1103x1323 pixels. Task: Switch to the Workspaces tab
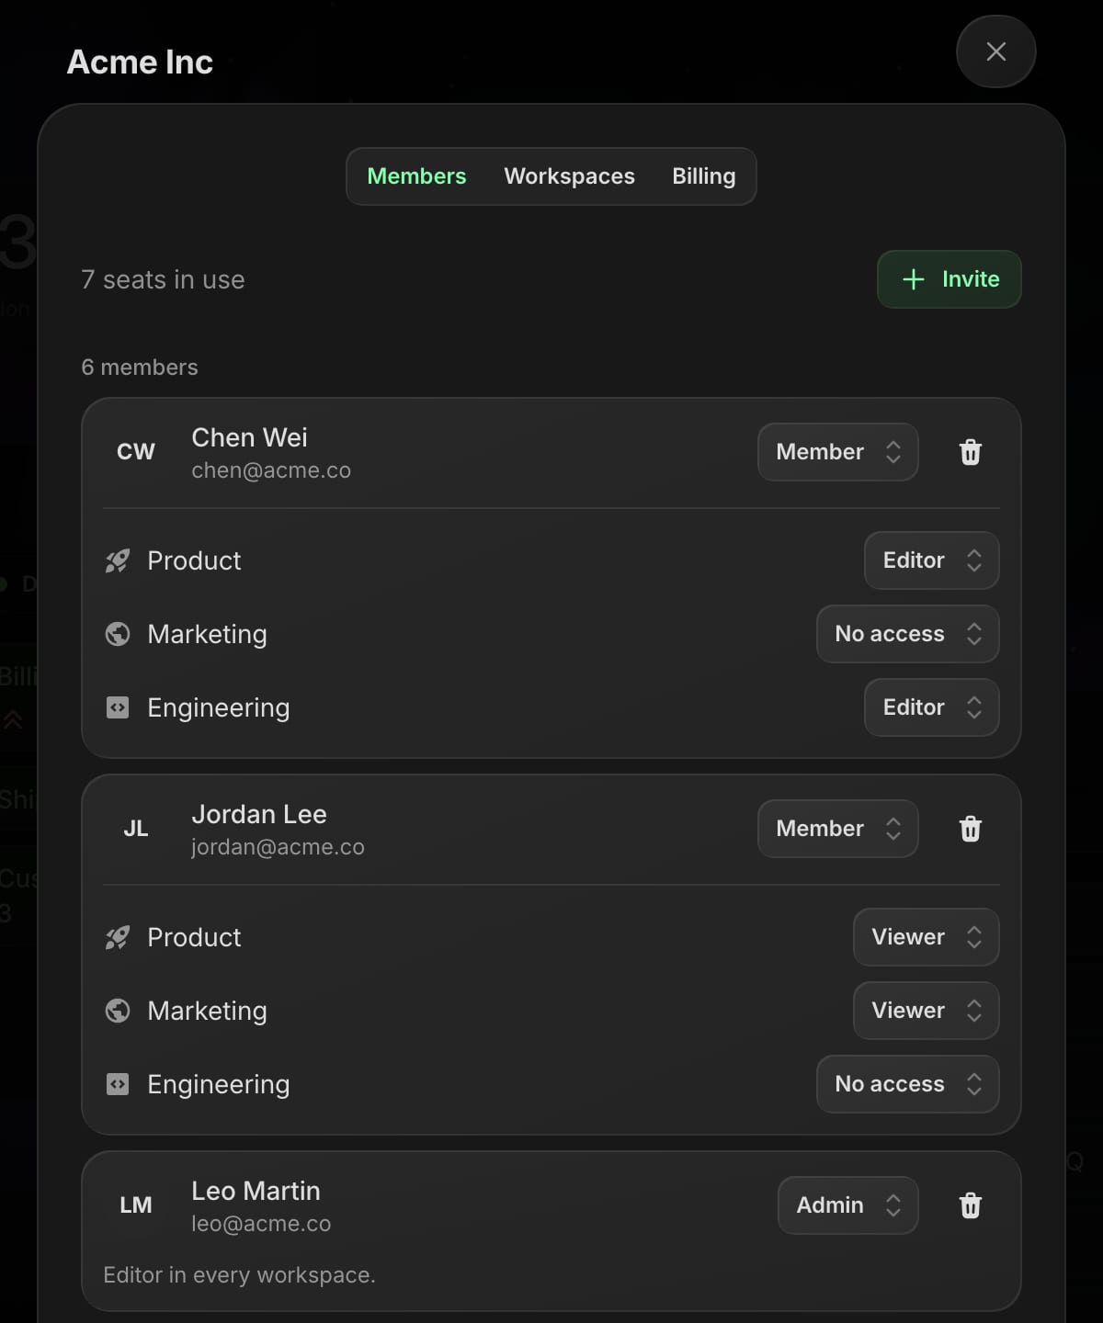[x=569, y=176]
